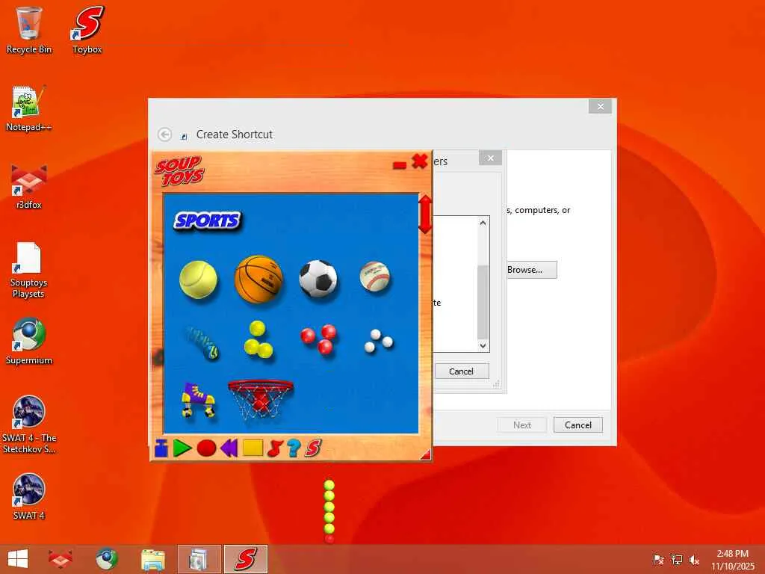Pick the three white balls toy
The height and width of the screenshot is (574, 765).
379,341
